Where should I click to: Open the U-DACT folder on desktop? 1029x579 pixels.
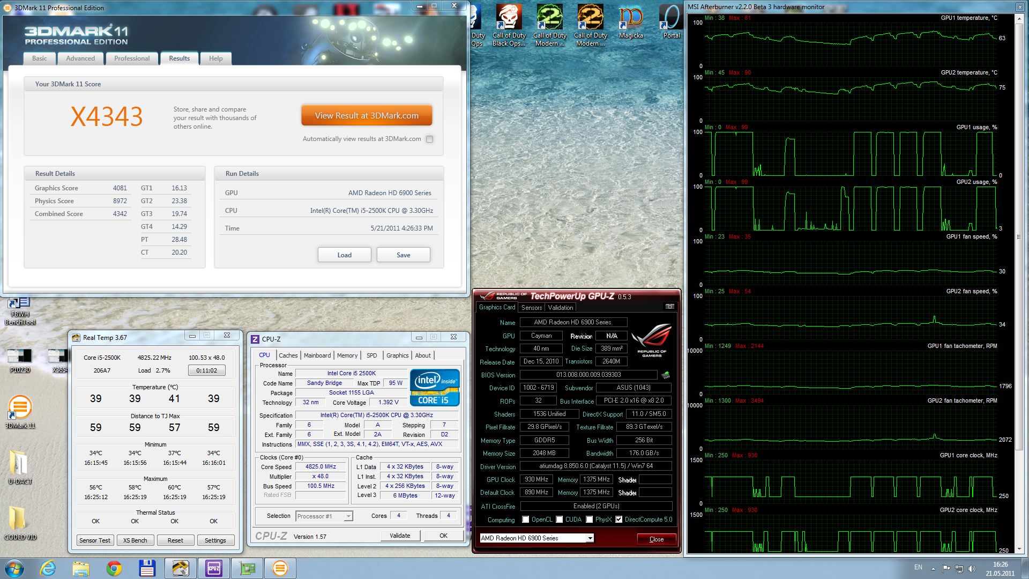click(20, 467)
